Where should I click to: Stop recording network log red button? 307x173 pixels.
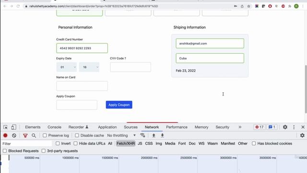(x=5, y=136)
